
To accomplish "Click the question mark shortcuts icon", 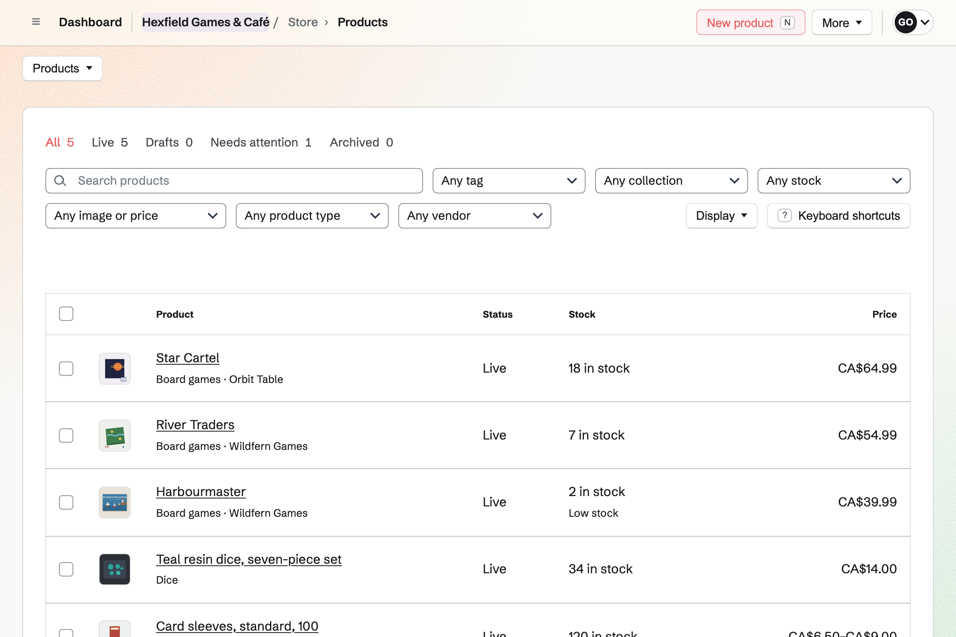I will (784, 216).
